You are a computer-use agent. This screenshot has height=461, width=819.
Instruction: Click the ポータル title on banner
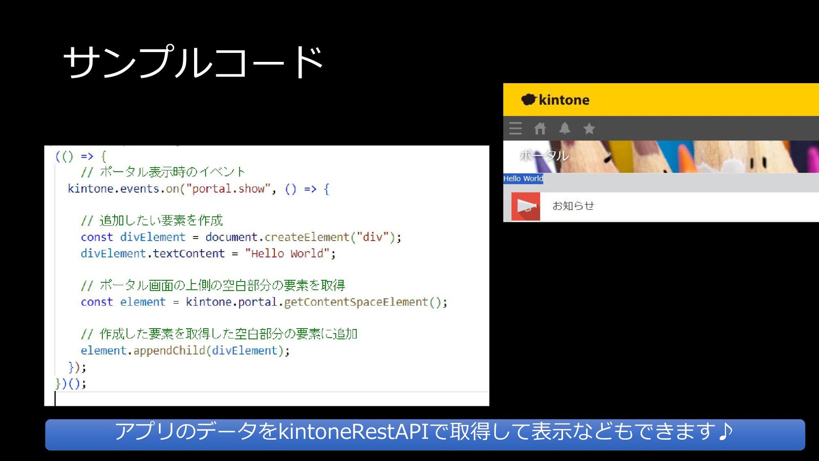tap(544, 155)
